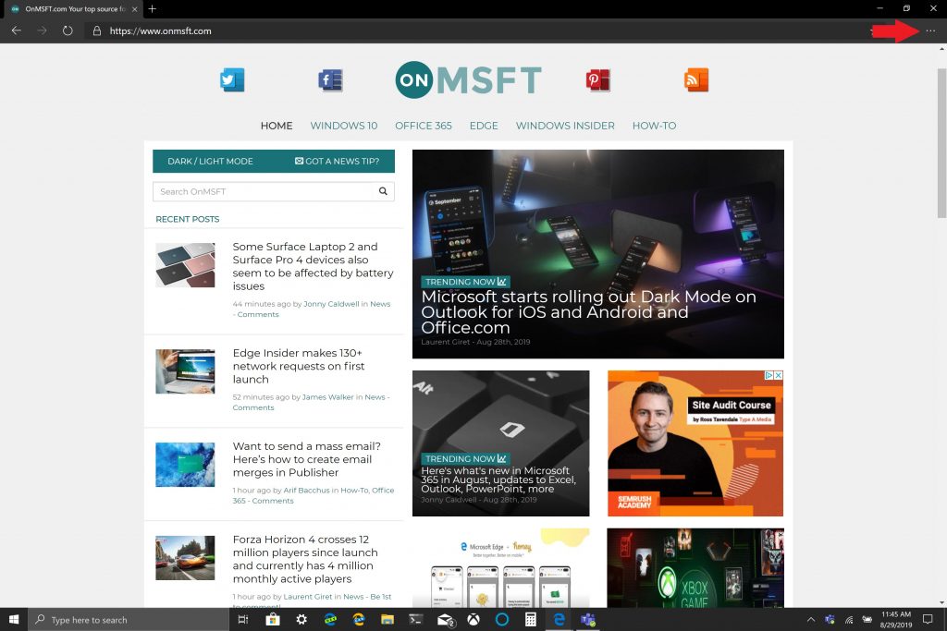View site security lock info
This screenshot has height=631, width=947.
coord(96,30)
